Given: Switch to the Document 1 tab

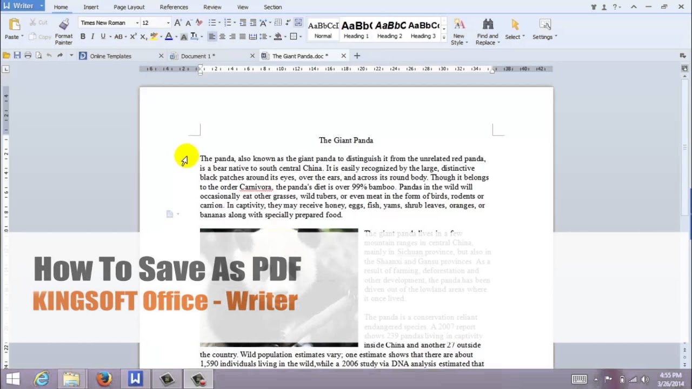Looking at the screenshot, I should pyautogui.click(x=212, y=56).
